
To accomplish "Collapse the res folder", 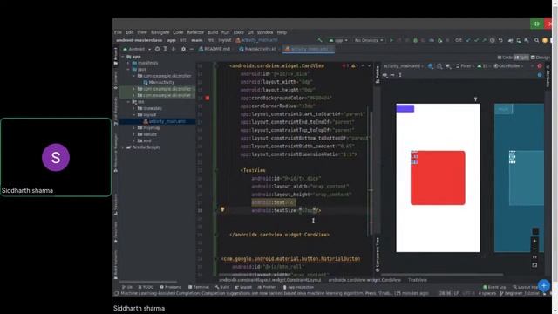I will [x=128, y=102].
